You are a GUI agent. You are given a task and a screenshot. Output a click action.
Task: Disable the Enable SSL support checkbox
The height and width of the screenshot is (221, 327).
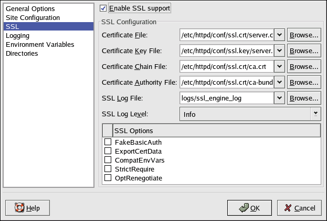coord(103,8)
